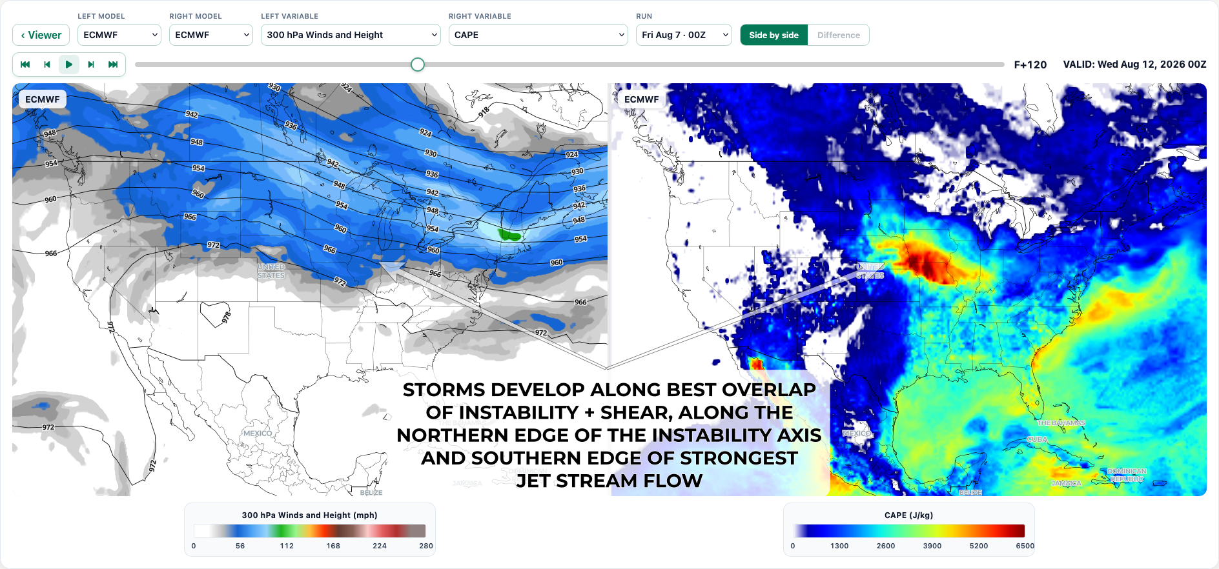Click the 300 hPa winds color scale
The width and height of the screenshot is (1219, 569).
click(x=310, y=531)
